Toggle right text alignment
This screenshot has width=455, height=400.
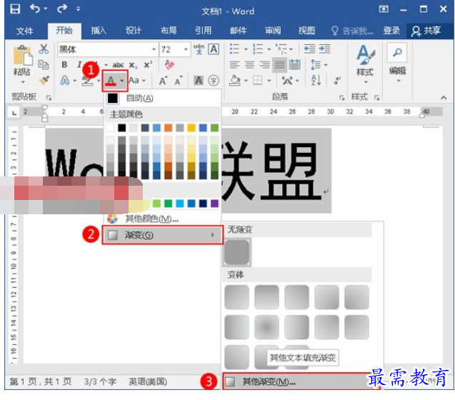click(264, 64)
